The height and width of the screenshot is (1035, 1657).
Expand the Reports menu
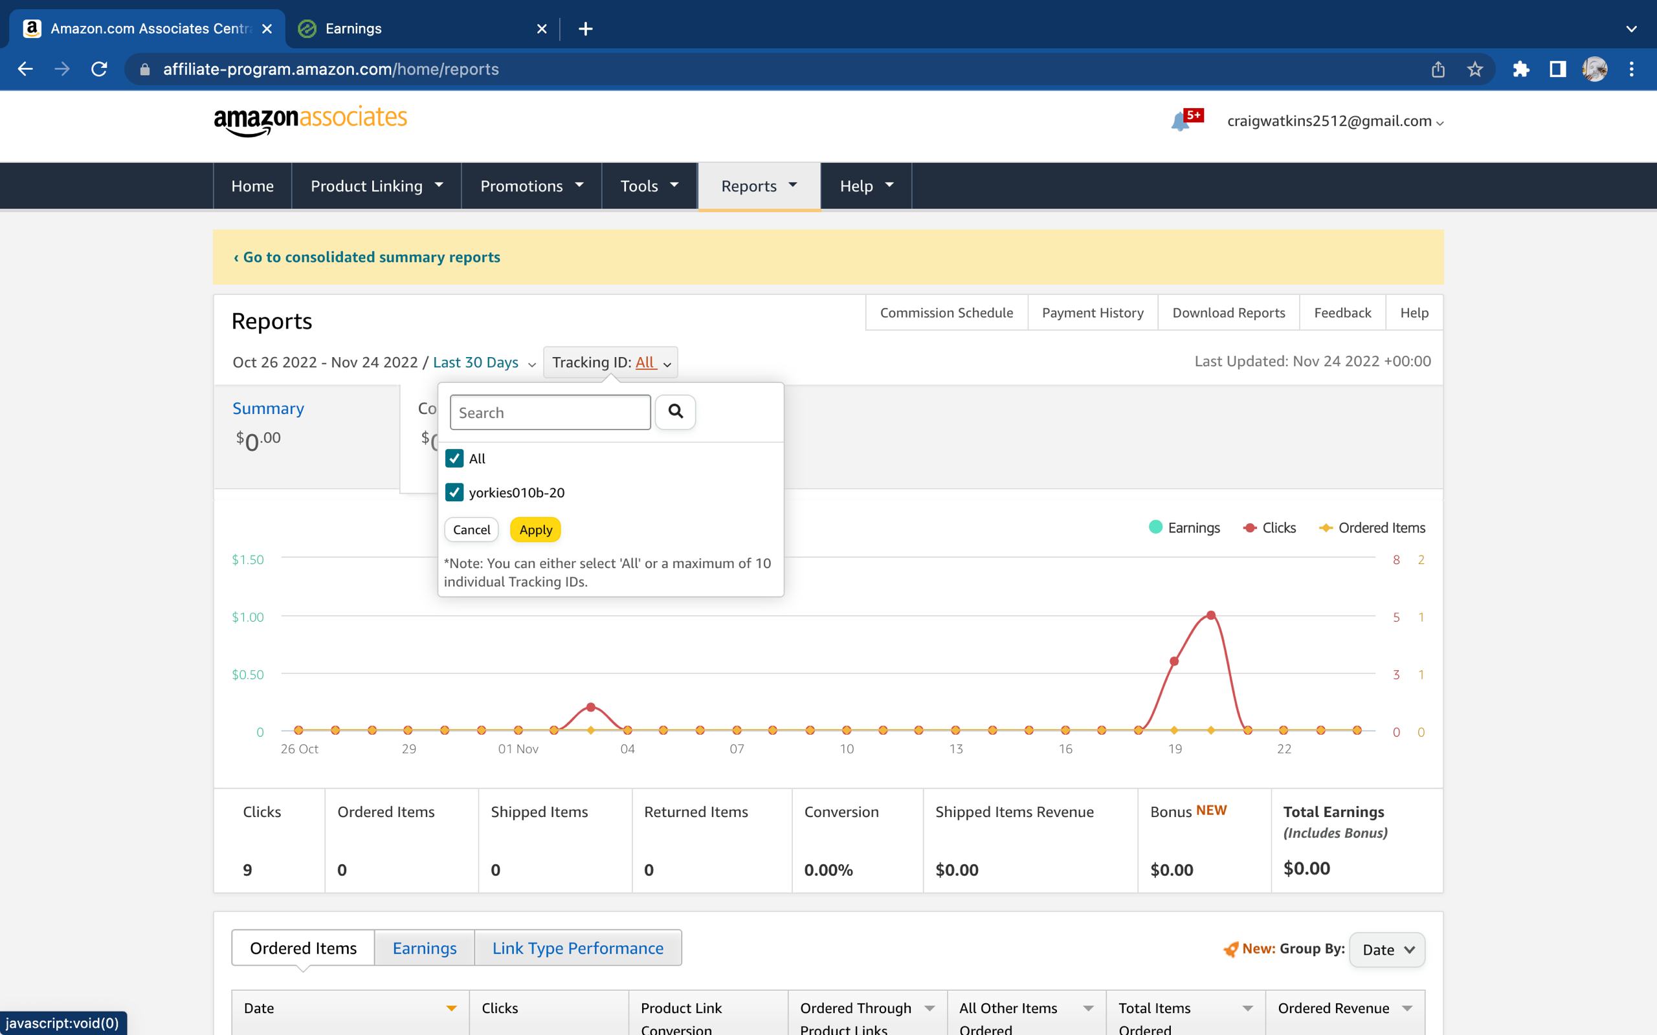pos(759,186)
